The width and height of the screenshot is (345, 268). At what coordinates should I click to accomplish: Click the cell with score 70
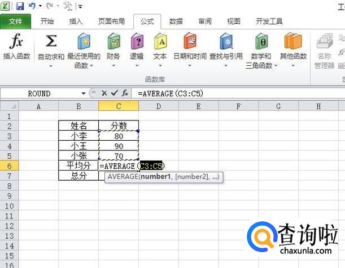(119, 156)
